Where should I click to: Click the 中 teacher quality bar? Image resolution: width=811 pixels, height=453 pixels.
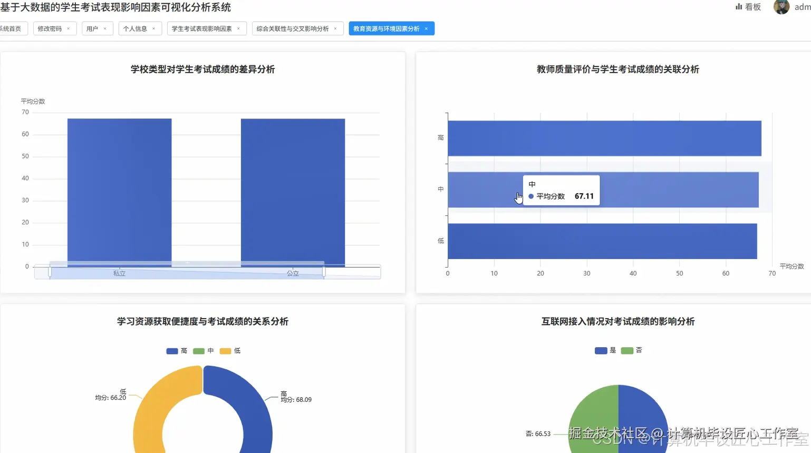pyautogui.click(x=603, y=190)
